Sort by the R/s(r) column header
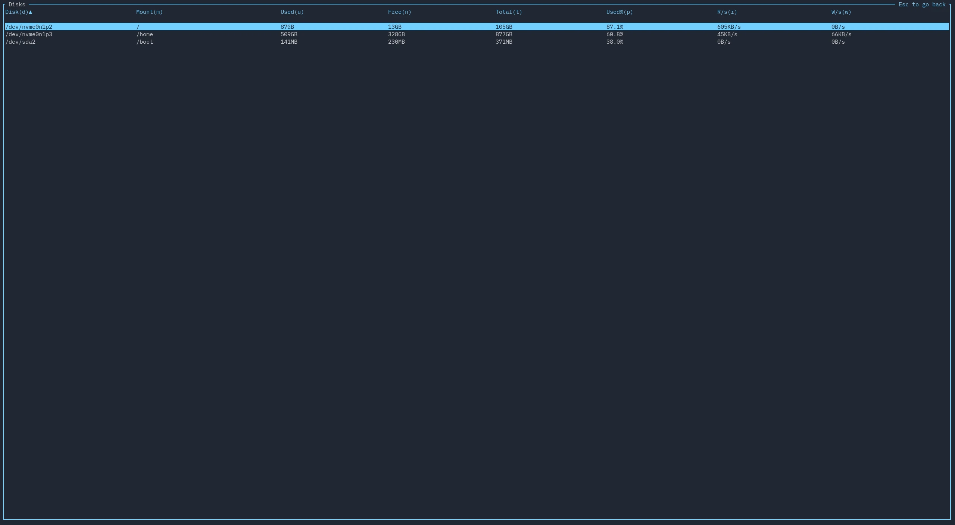Image resolution: width=955 pixels, height=525 pixels. (x=726, y=12)
